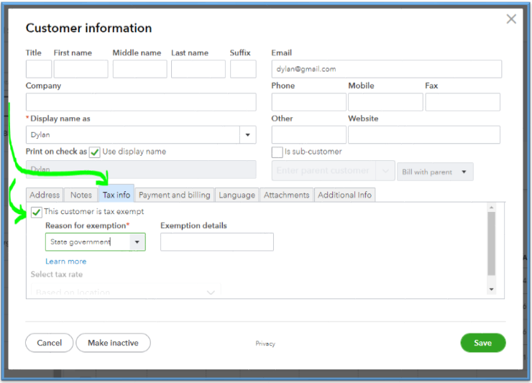This screenshot has width=532, height=383.
Task: Switch to the Attachments tab
Action: click(287, 195)
